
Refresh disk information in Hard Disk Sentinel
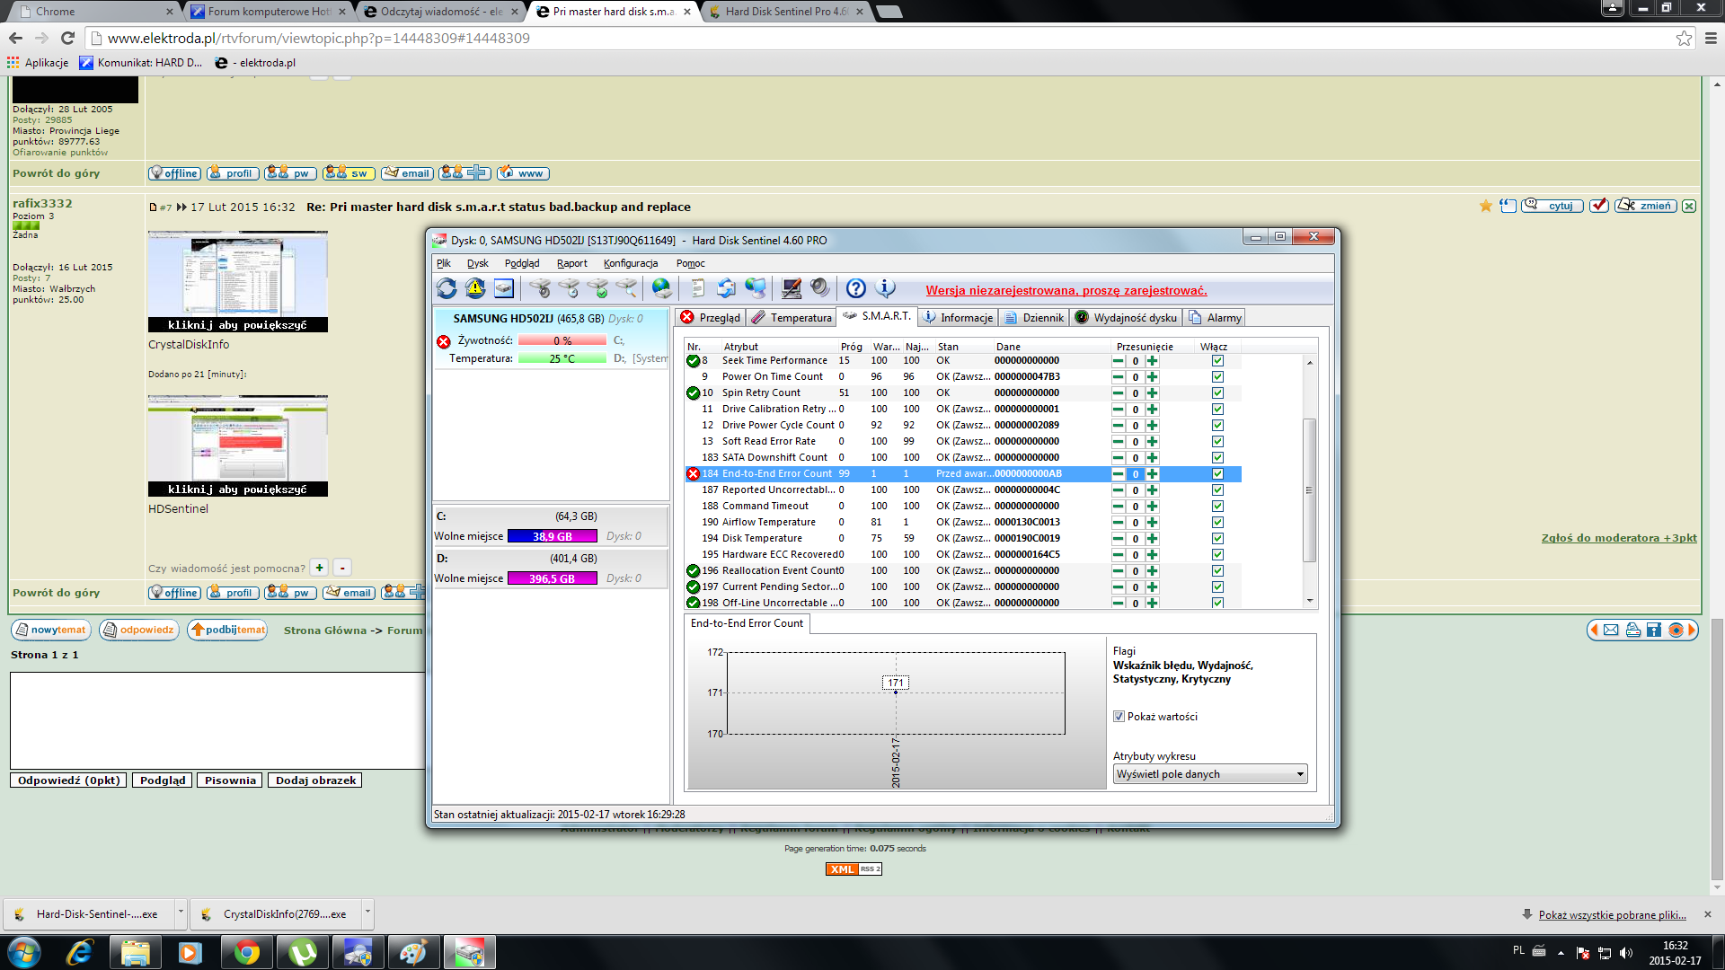point(446,288)
